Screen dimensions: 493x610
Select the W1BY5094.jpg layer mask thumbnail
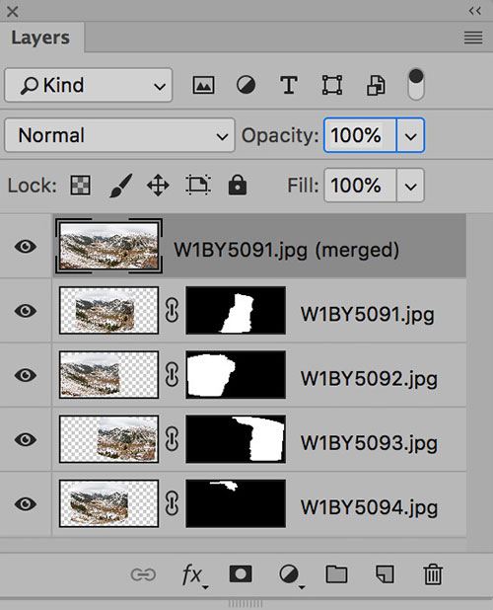[236, 503]
